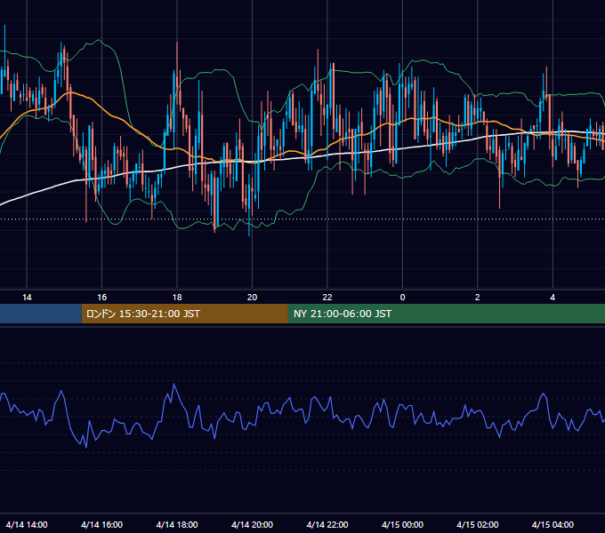
Task: Click the ロンドン 15:30-21:00 JST session bar
Action: pyautogui.click(x=184, y=314)
